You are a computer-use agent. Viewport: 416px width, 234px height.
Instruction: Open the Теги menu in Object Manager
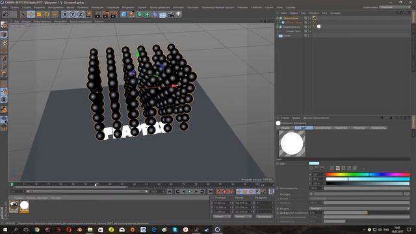coord(324,13)
